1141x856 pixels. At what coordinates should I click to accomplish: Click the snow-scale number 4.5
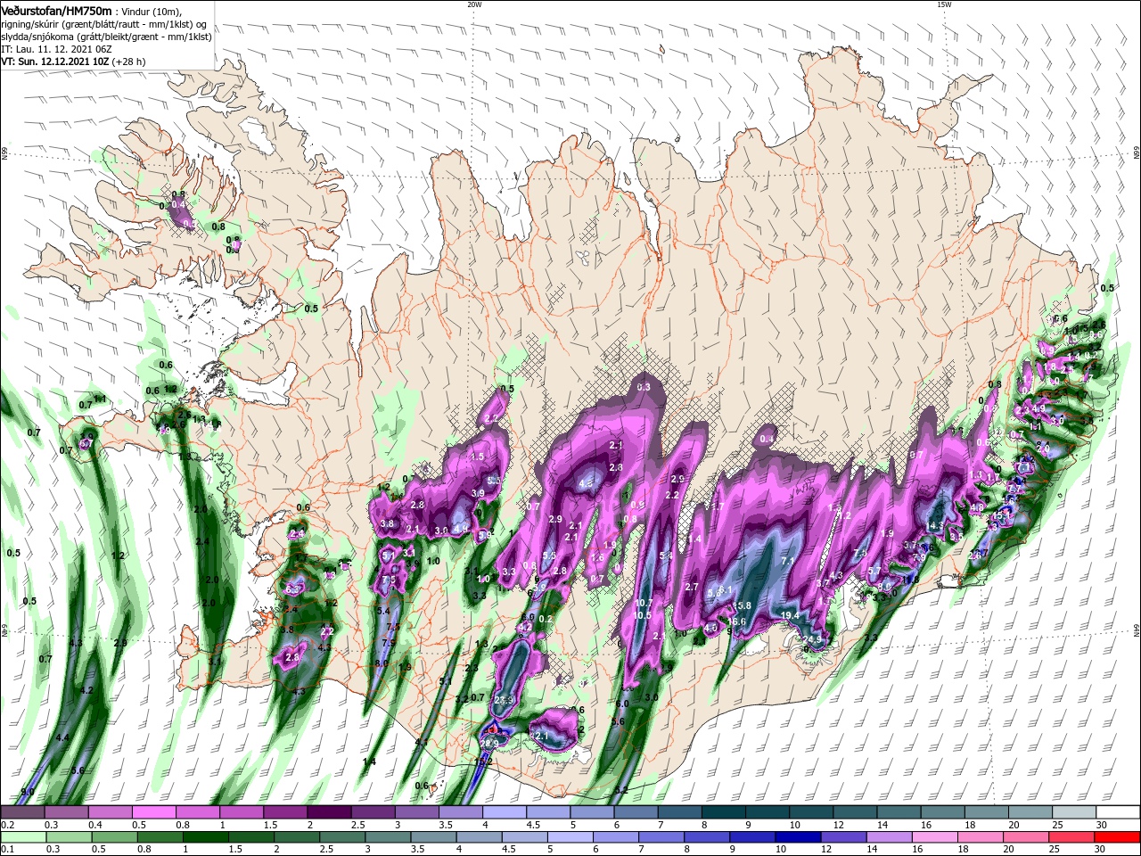point(533,825)
